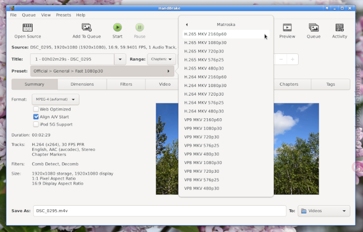Click the Title field 1 - 00h02m29s

[72, 59]
